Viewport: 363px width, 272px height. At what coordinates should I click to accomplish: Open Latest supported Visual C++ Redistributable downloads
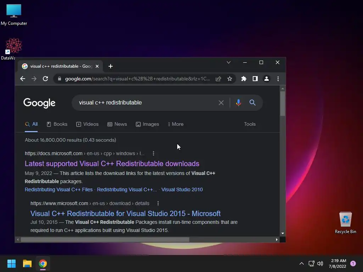click(112, 164)
